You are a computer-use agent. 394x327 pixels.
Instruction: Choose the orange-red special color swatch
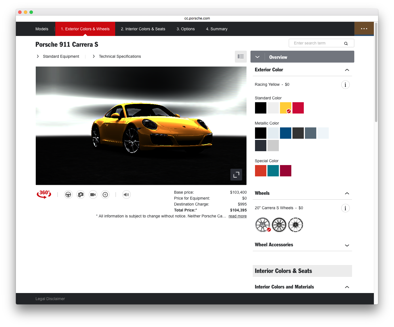tap(261, 171)
